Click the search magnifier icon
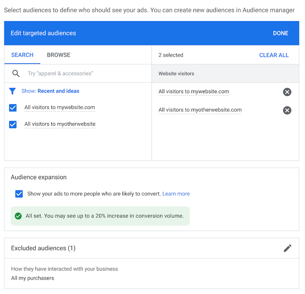 tap(16, 73)
